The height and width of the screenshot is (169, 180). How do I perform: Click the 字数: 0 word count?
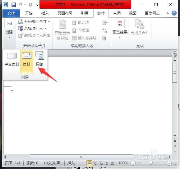(32, 163)
